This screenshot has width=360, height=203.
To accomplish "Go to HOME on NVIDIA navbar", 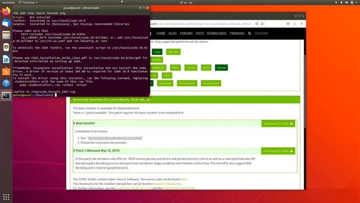I will 161,33.
